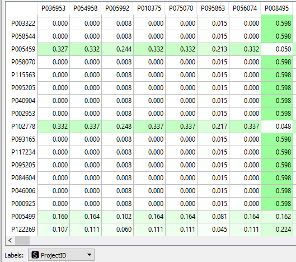296x262 pixels.
Task: Click cell 0.598 in row P003322
Action: point(277,24)
